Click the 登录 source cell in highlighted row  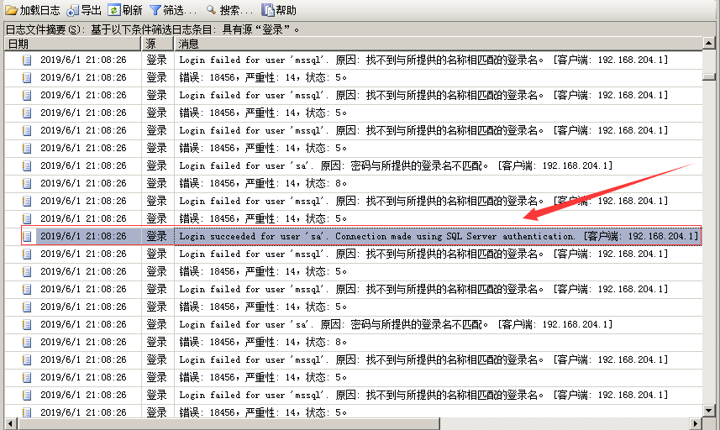[157, 237]
